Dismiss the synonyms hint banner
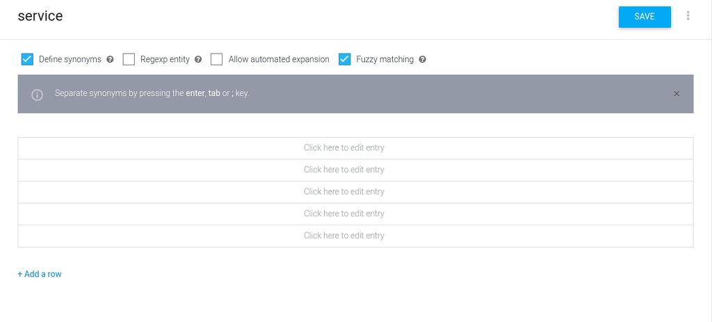The width and height of the screenshot is (712, 322). [x=677, y=94]
